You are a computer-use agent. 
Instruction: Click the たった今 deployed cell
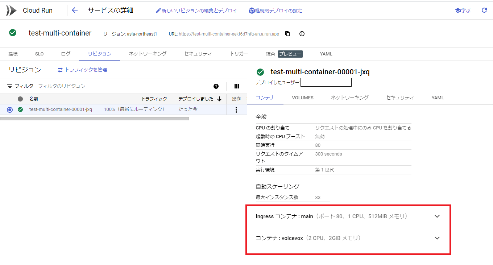point(188,109)
